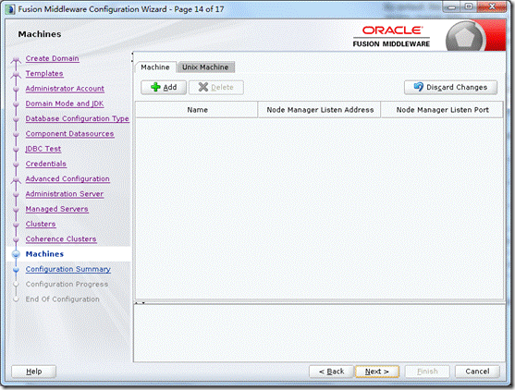Viewport: 515px width, 390px height.
Task: Click the Machines step bullet in sidebar
Action: click(16, 254)
